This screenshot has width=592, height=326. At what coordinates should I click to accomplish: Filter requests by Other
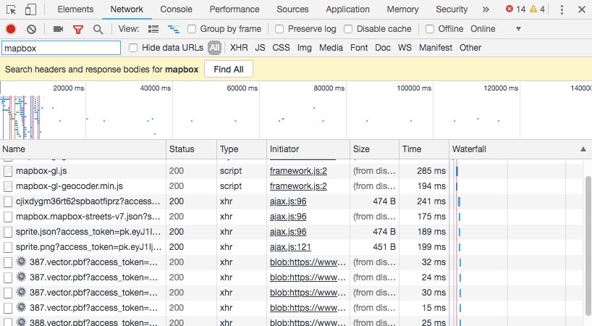[470, 48]
